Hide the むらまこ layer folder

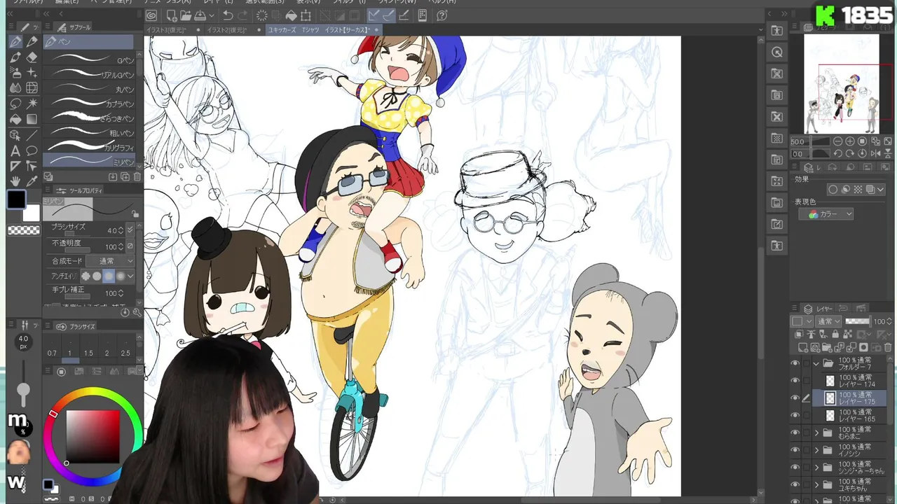tap(795, 433)
